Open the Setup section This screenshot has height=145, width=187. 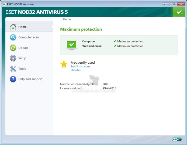[29, 58]
